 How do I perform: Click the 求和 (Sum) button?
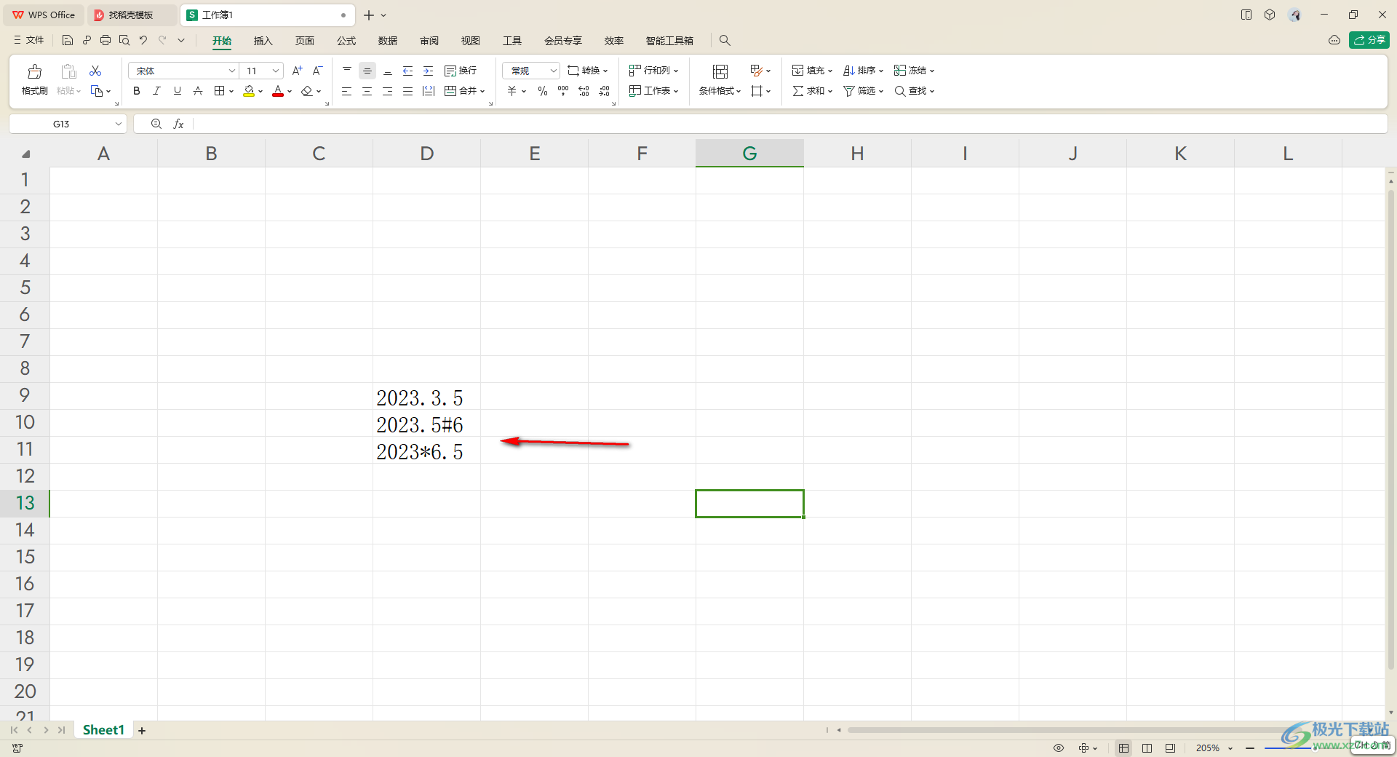point(812,91)
